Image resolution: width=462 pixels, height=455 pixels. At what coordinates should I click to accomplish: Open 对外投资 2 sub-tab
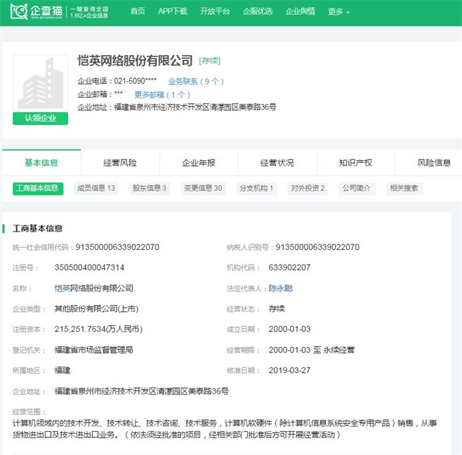coord(307,188)
